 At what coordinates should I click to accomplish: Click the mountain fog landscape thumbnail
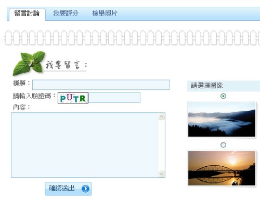pos(222,120)
